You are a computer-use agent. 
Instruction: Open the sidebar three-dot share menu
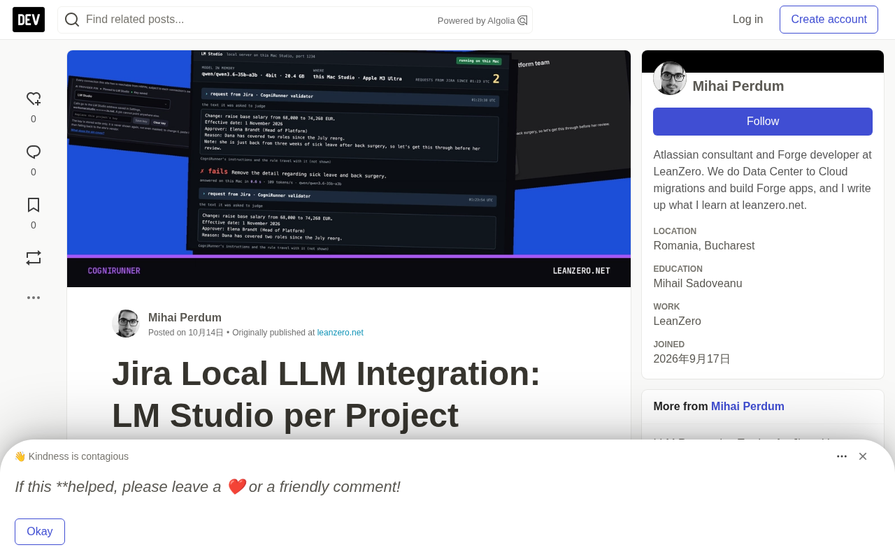tap(34, 298)
